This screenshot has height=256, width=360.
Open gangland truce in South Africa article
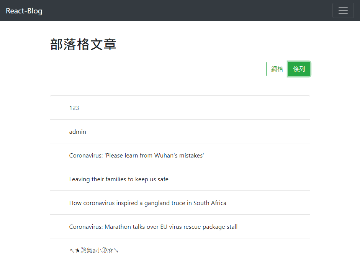coord(180,203)
